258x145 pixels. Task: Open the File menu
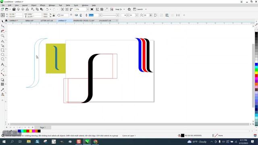point(3,5)
